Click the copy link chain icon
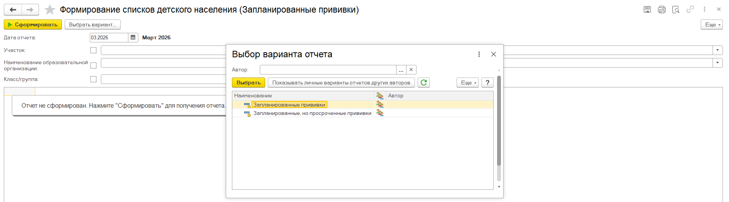This screenshot has width=729, height=202. point(690,10)
